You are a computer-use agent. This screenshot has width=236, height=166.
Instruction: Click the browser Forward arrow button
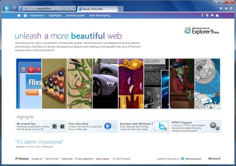point(14,8)
